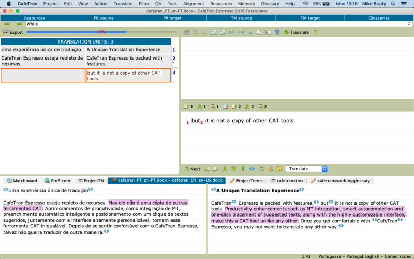Open the Translate menu
Screen dimensions: 414x259
pos(123,4)
